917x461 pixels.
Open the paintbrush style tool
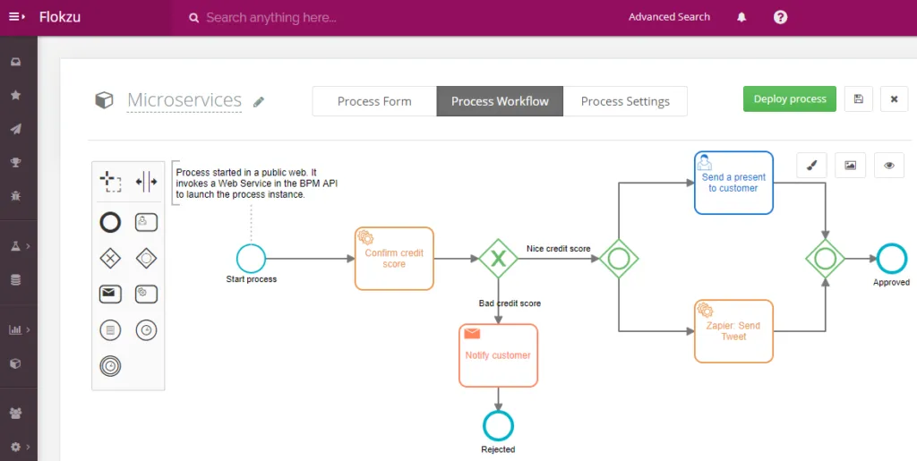(811, 166)
